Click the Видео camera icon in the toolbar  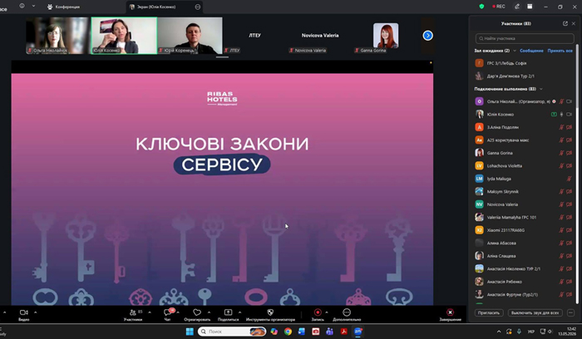[x=24, y=312]
